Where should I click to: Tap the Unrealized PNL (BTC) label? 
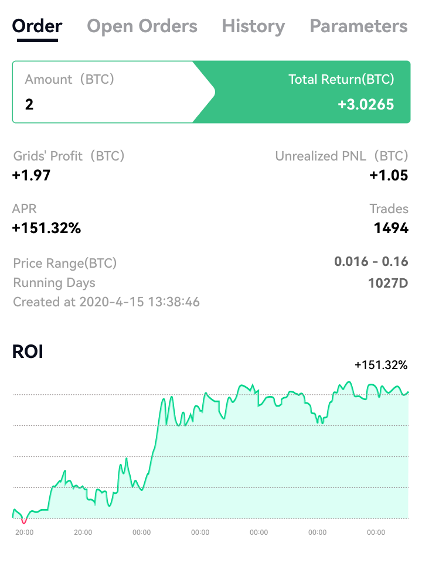(x=341, y=156)
